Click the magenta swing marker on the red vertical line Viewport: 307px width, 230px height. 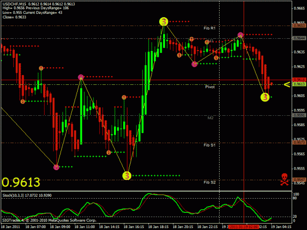coord(240,35)
